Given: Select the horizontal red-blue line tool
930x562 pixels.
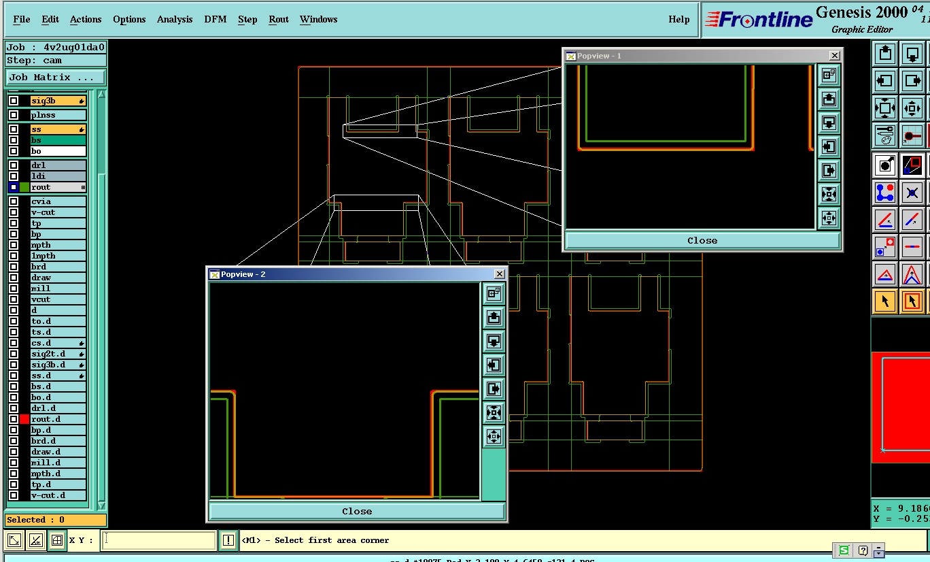Looking at the screenshot, I should point(912,247).
